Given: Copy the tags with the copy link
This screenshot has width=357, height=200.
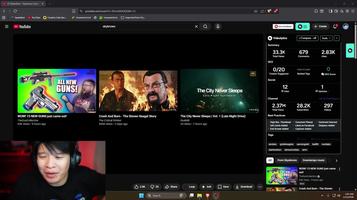Looking at the screenshot, I should tap(301, 139).
